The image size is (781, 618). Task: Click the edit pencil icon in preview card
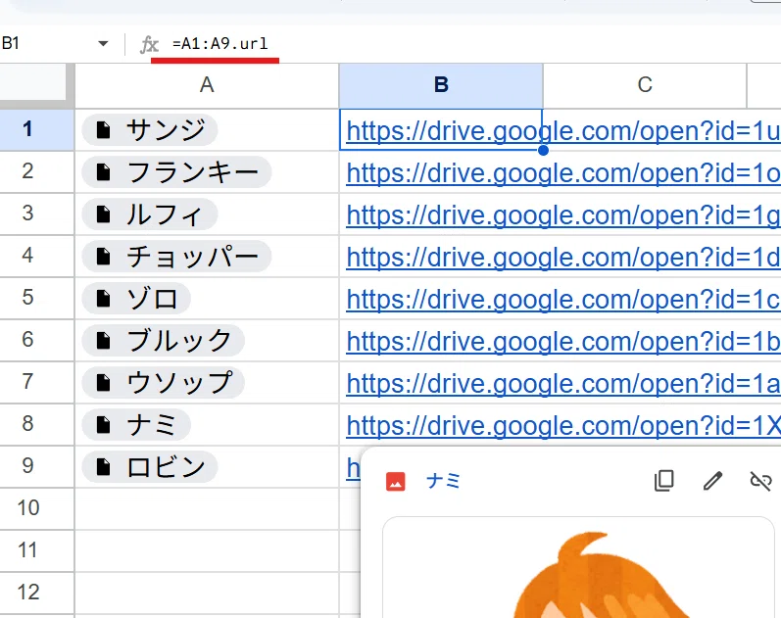[712, 481]
